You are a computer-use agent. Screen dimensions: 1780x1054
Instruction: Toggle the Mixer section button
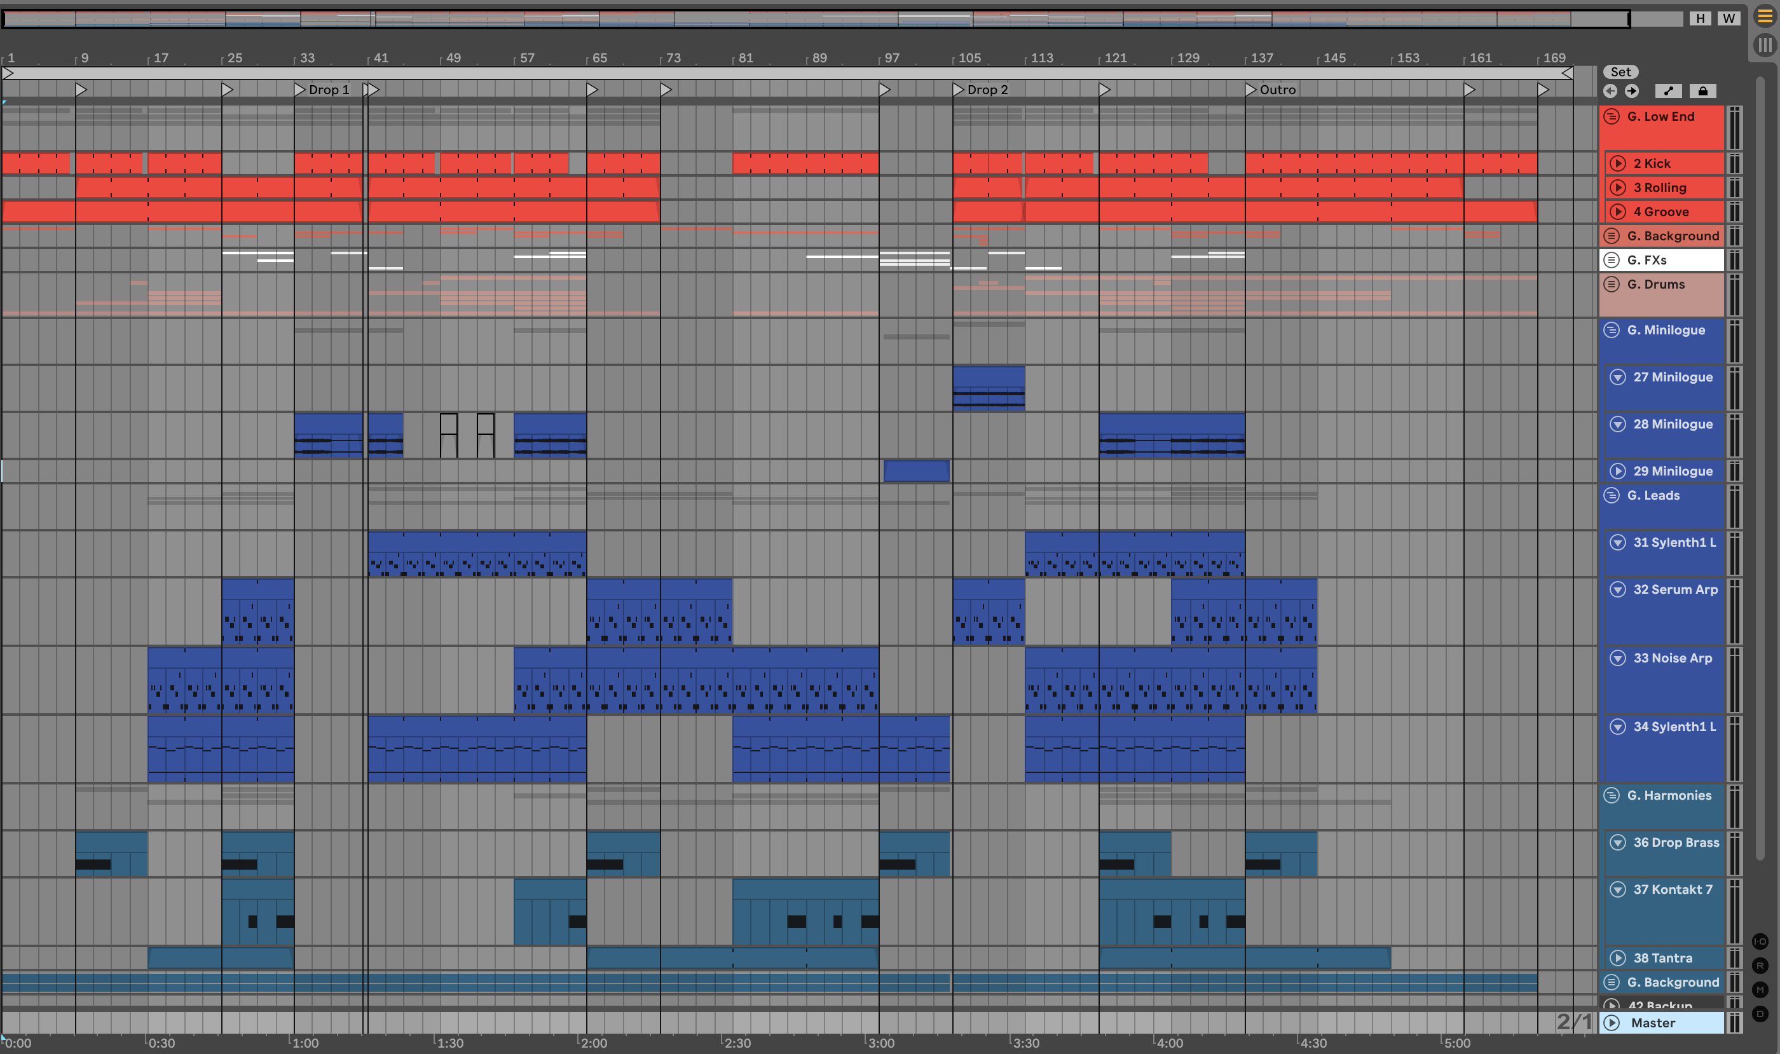pyautogui.click(x=1760, y=989)
